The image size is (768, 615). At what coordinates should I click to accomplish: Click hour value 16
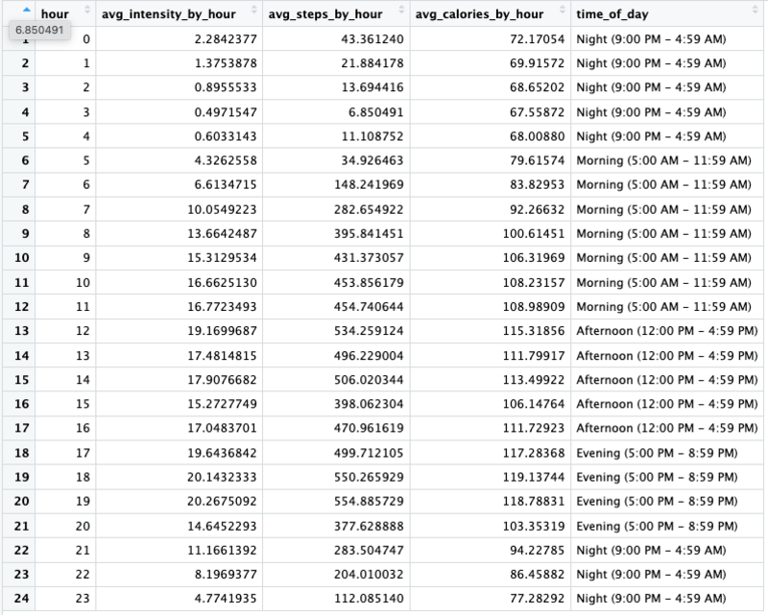[83, 428]
